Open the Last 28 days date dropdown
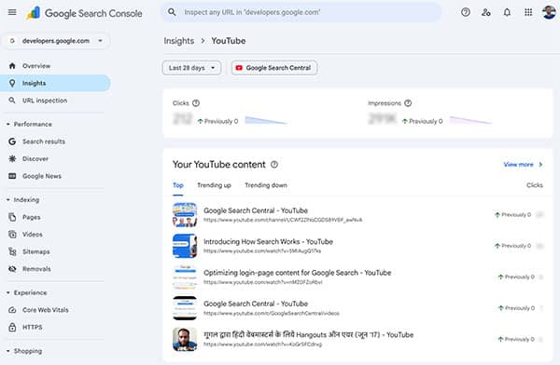560x365 pixels. [191, 68]
